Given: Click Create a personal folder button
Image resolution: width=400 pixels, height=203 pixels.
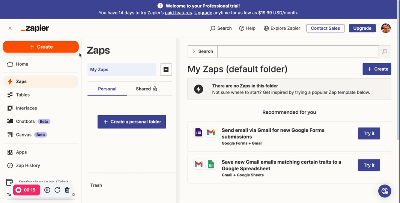Looking at the screenshot, I should 132,122.
